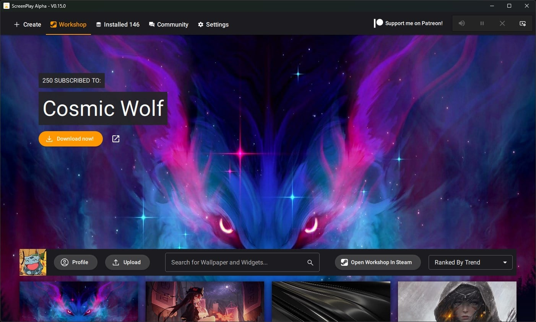Click the search magnifier icon
Image resolution: width=536 pixels, height=322 pixels.
pyautogui.click(x=310, y=262)
